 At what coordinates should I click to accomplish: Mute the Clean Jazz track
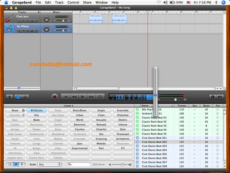(x=23, y=21)
